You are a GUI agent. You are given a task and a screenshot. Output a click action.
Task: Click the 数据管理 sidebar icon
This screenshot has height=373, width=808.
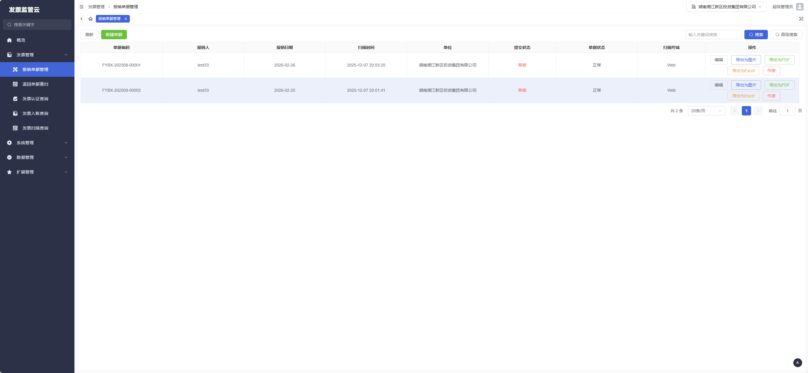click(x=9, y=157)
